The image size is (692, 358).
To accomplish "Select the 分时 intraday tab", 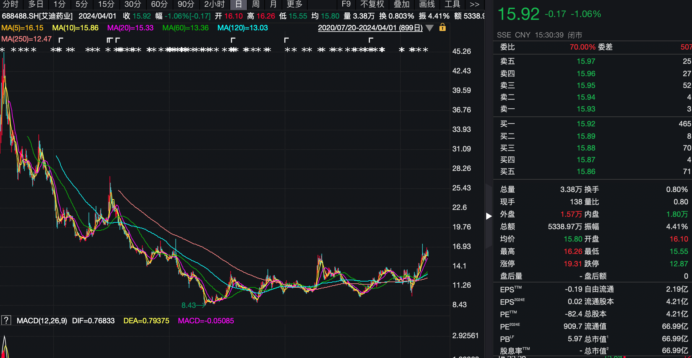I will [x=10, y=4].
